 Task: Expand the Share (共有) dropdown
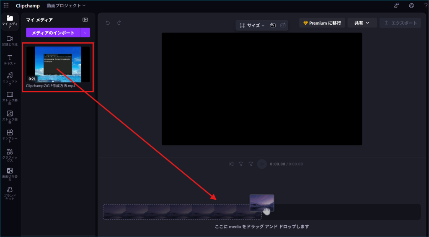362,23
